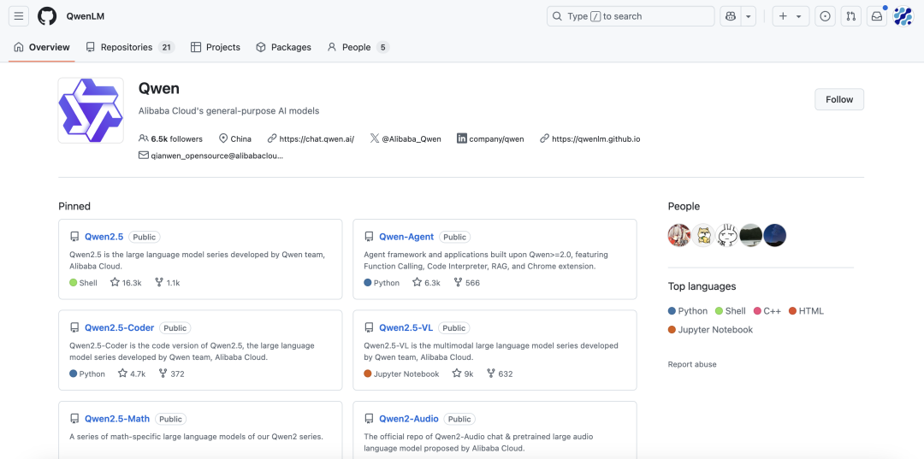Click the Qwen organization logo

click(x=91, y=110)
